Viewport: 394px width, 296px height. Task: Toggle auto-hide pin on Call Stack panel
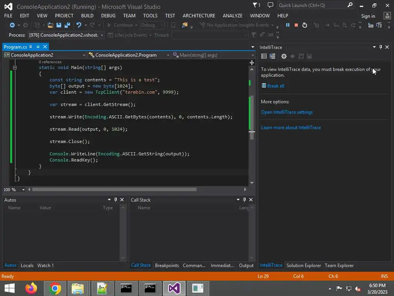point(244,200)
